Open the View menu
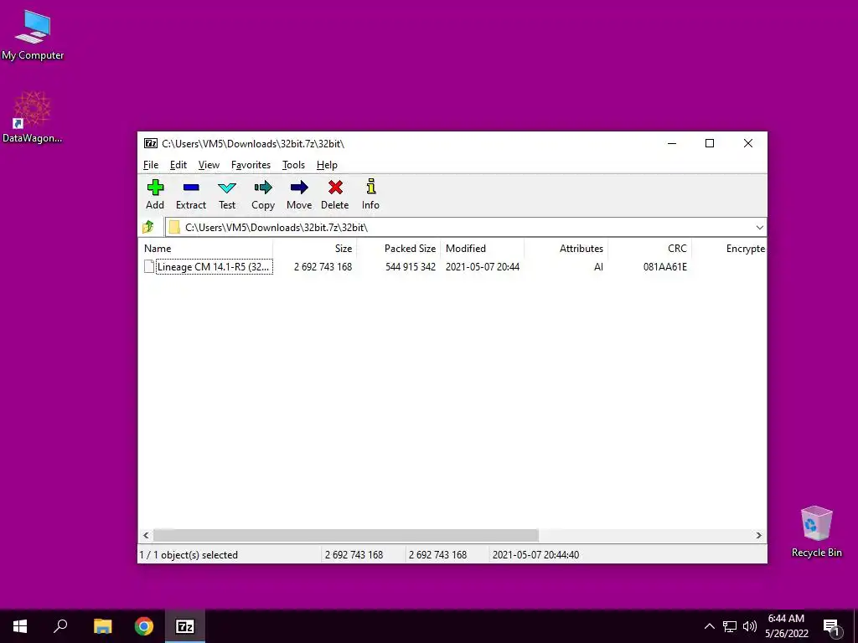The height and width of the screenshot is (643, 858). coord(209,165)
